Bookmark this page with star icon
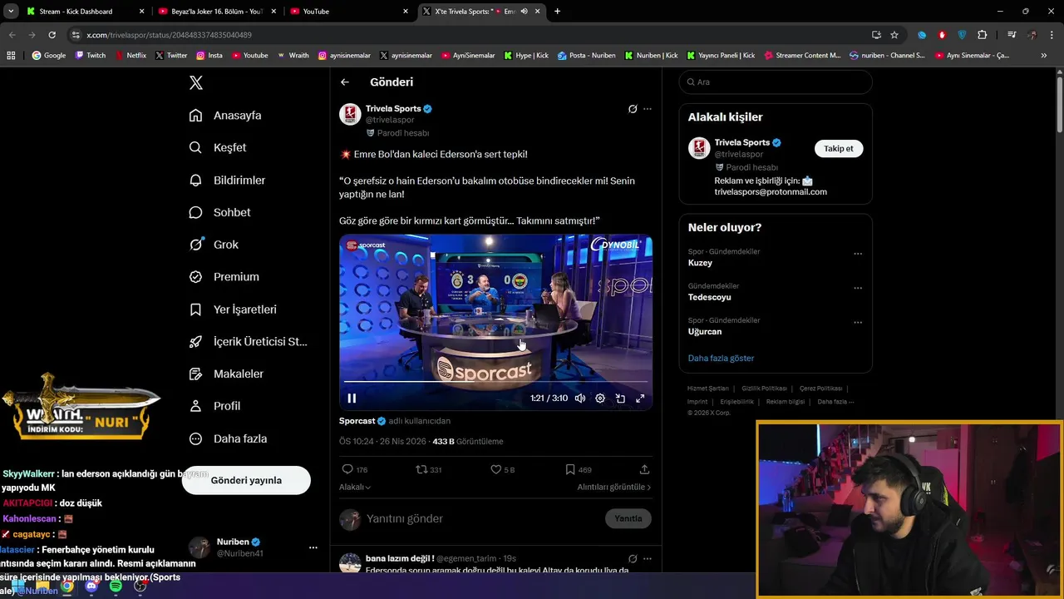This screenshot has width=1064, height=599. 894,35
